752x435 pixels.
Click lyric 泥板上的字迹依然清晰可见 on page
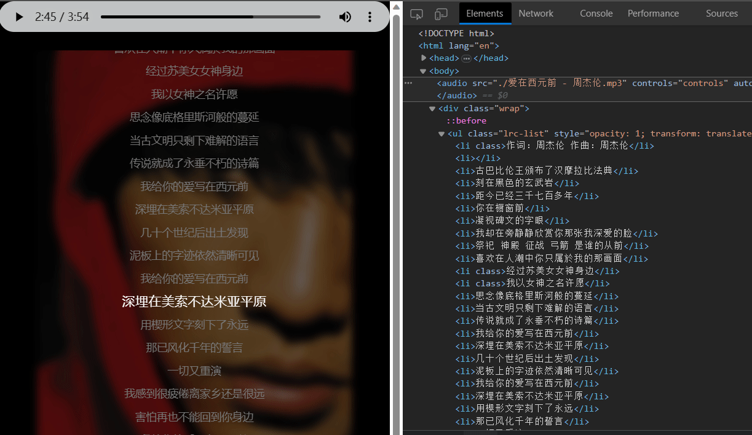pyautogui.click(x=194, y=256)
